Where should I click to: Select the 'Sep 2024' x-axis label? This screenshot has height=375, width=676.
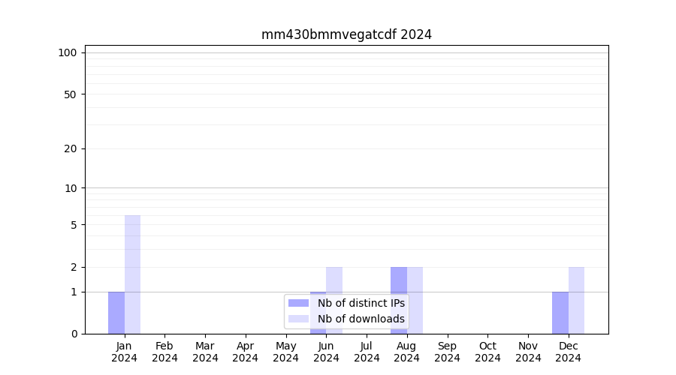point(447,352)
